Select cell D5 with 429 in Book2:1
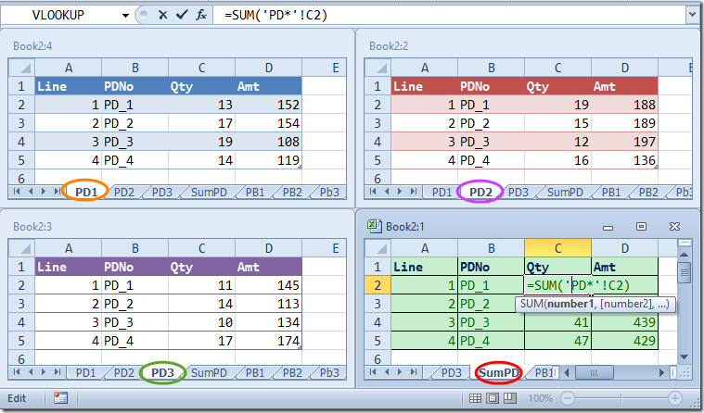The image size is (704, 413). click(x=624, y=342)
